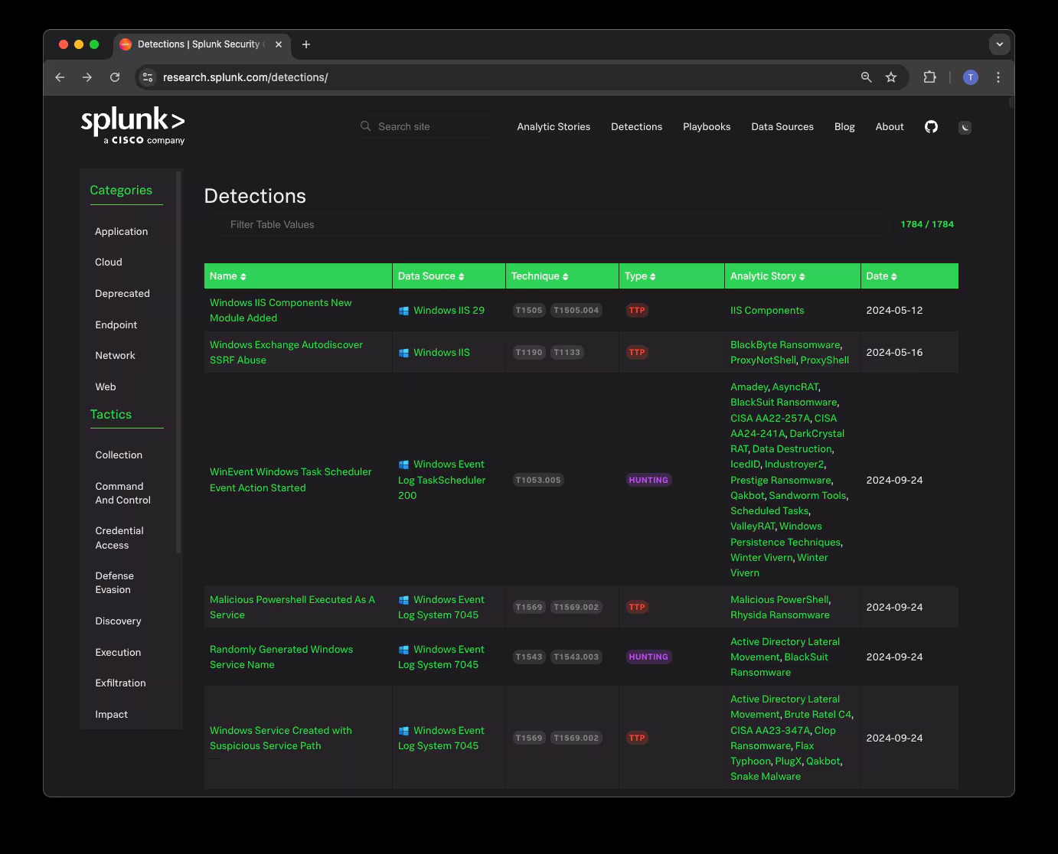The width and height of the screenshot is (1058, 854).
Task: Open the GitHub repository icon in the navbar
Action: click(x=931, y=126)
